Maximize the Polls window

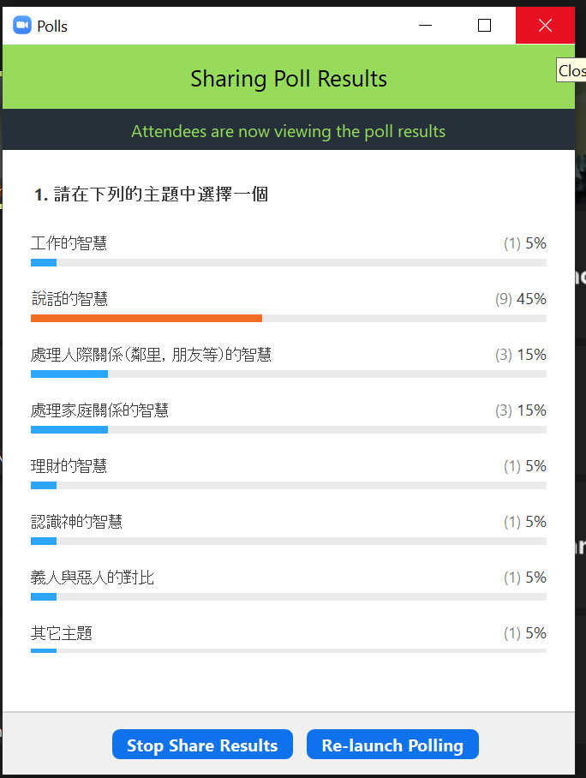[x=484, y=26]
